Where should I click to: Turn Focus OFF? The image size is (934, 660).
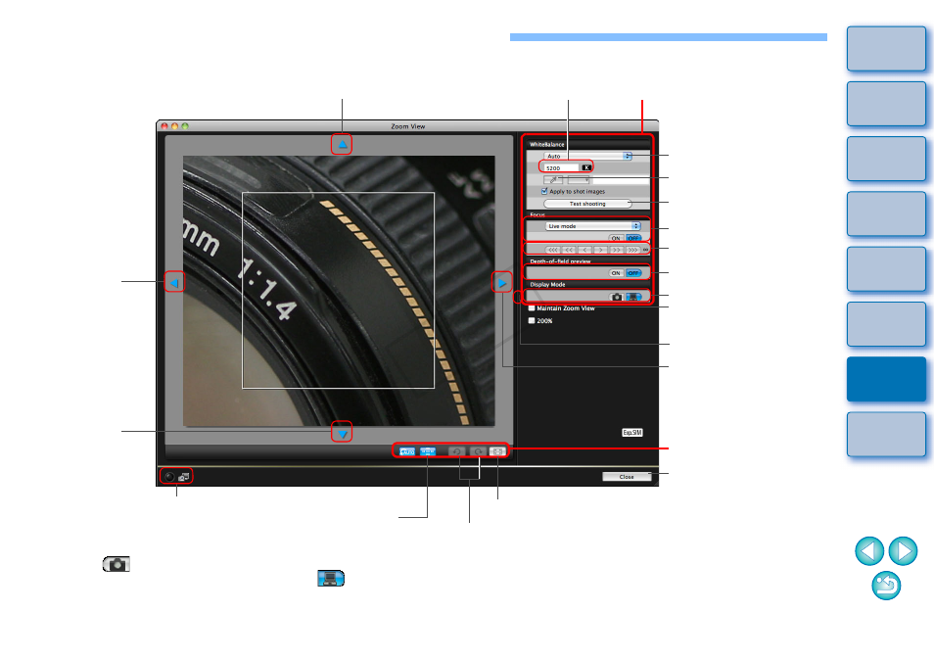(x=633, y=238)
